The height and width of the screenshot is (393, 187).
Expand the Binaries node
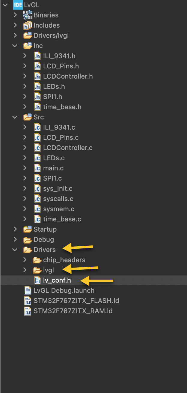coord(15,15)
